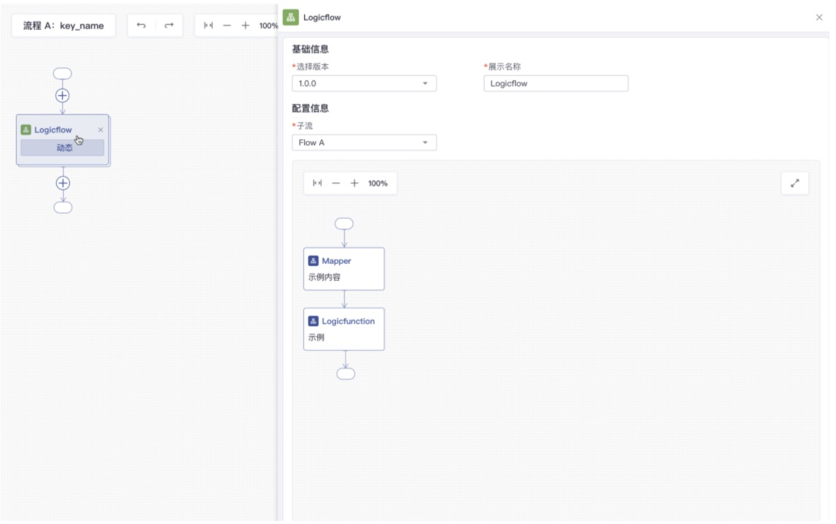Open the 选择版本 dropdown showing 1.0.0
Viewport: 836px width, 524px height.
364,83
